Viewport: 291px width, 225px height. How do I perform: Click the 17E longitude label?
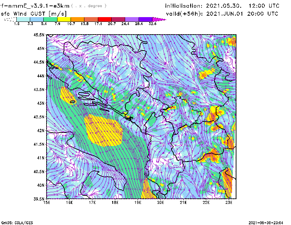click(x=92, y=202)
